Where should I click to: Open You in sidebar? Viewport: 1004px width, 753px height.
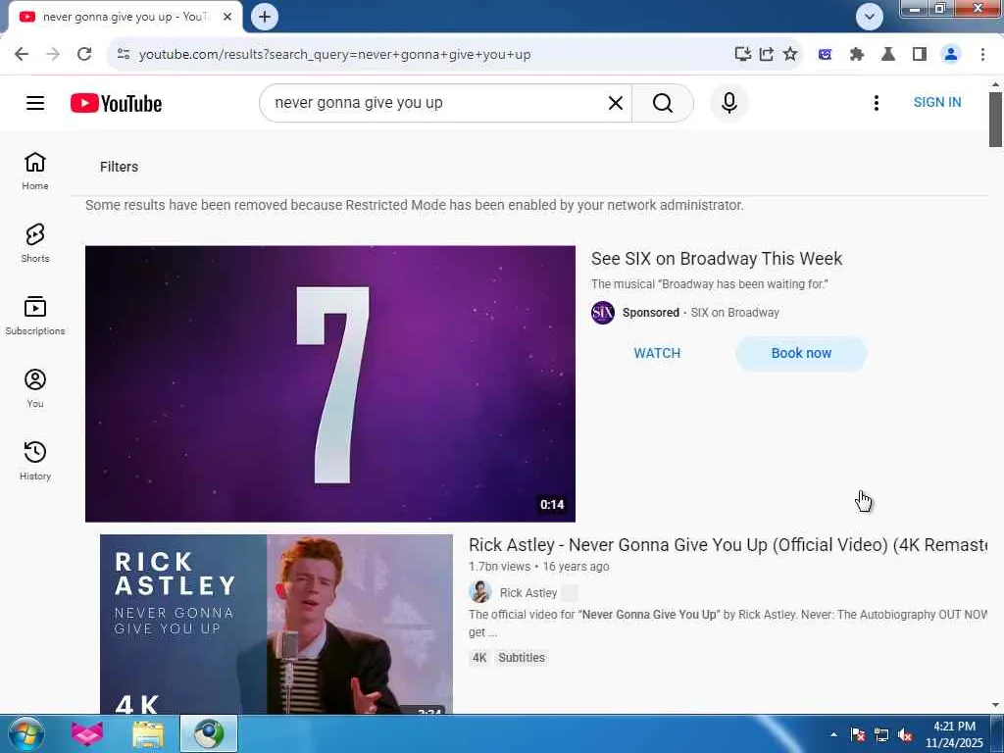(x=35, y=388)
